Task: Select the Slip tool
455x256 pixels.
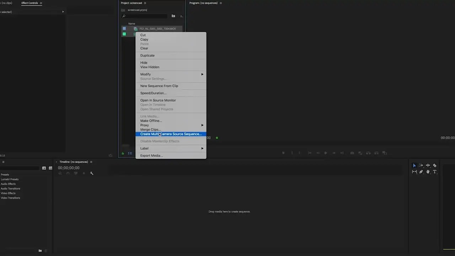Action: tap(414, 172)
